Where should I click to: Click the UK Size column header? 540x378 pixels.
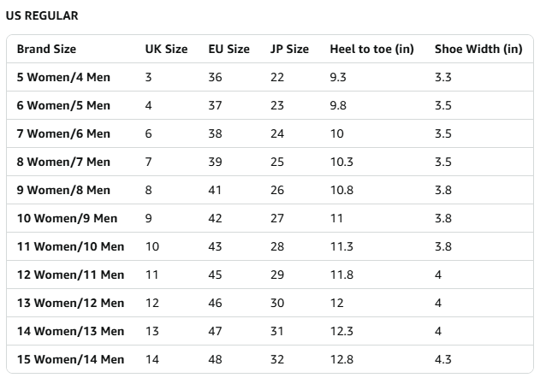(166, 49)
